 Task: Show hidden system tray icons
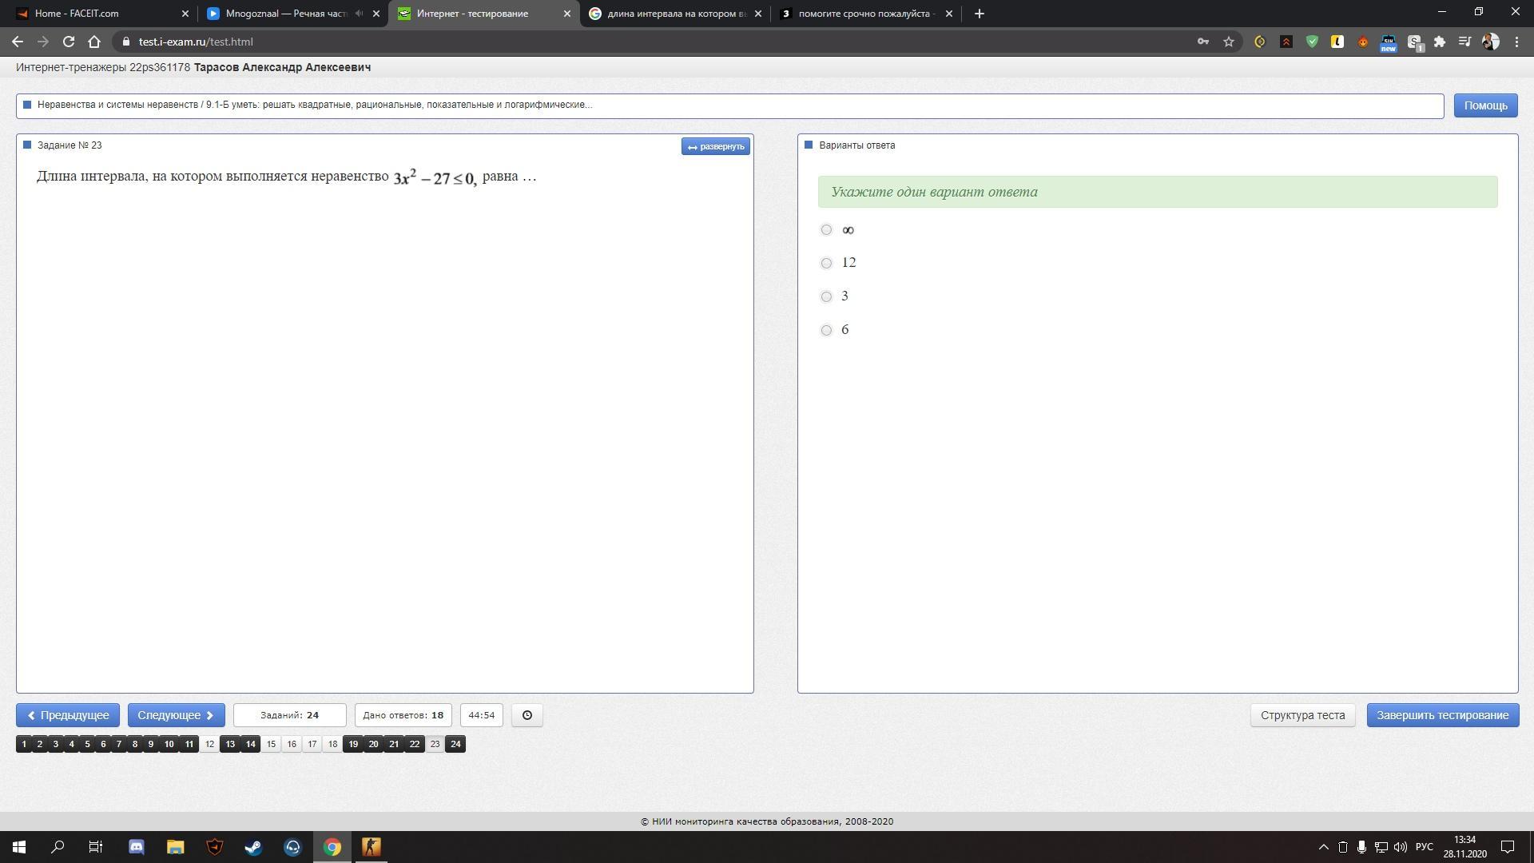click(x=1323, y=847)
